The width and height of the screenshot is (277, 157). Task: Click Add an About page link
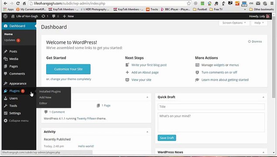pos(145,72)
